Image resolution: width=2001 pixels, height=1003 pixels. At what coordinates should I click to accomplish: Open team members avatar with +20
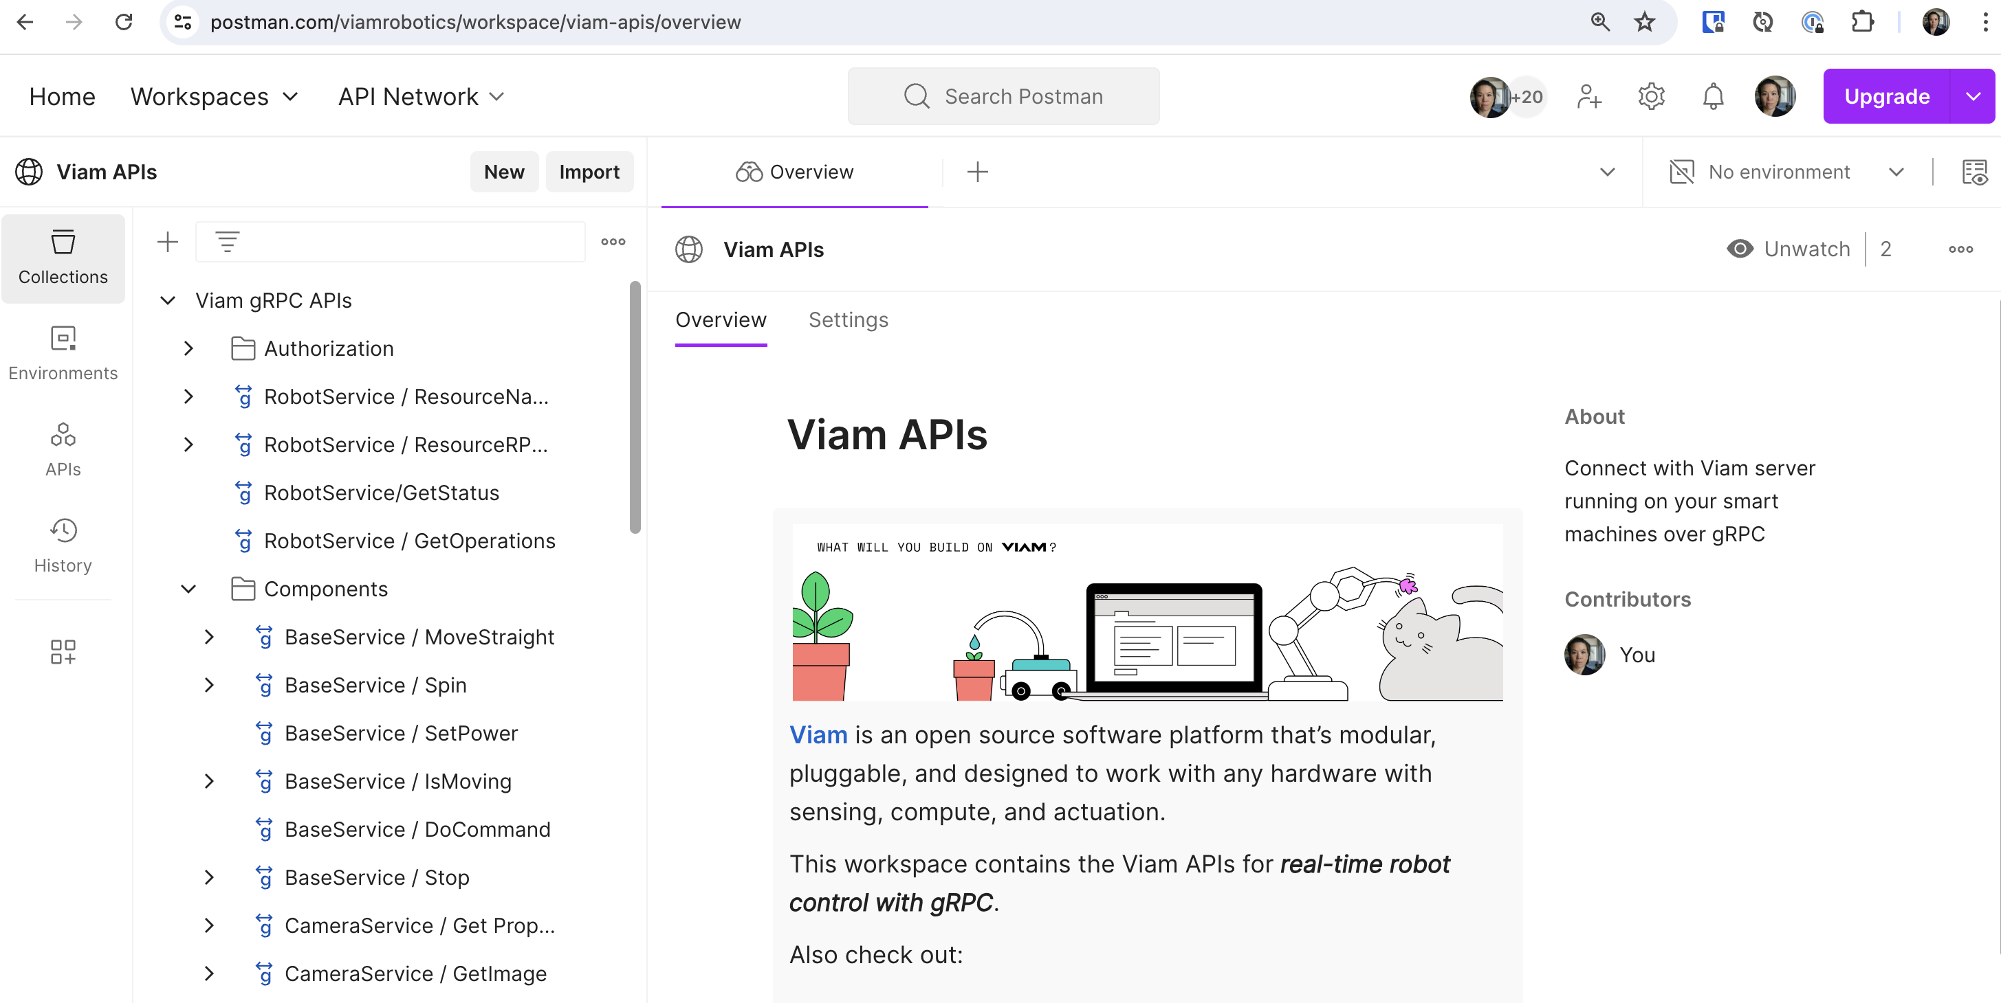(x=1508, y=96)
